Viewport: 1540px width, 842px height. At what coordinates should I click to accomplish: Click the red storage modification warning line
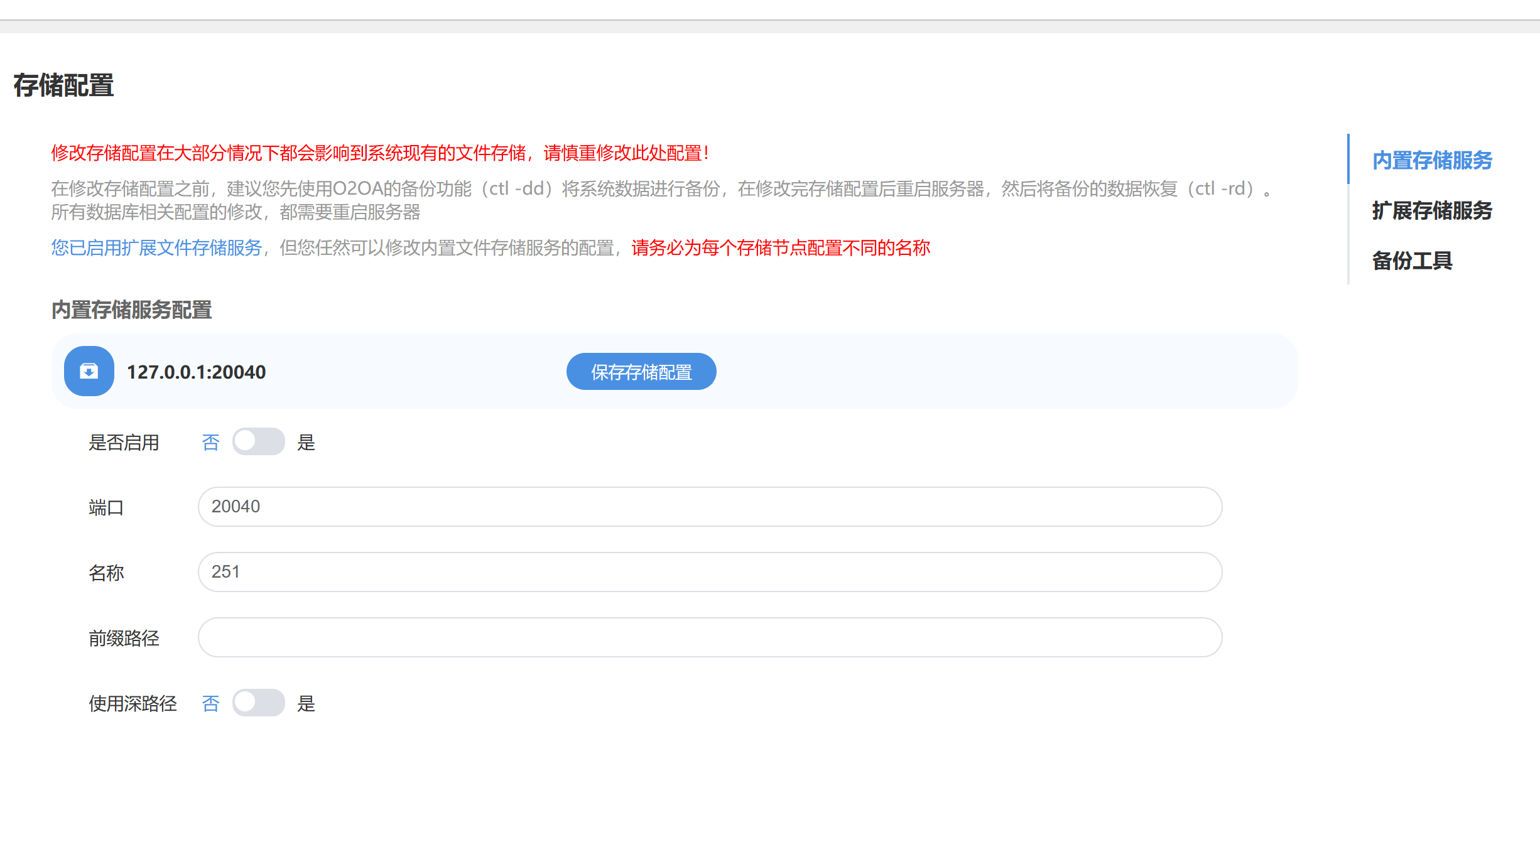pos(379,153)
